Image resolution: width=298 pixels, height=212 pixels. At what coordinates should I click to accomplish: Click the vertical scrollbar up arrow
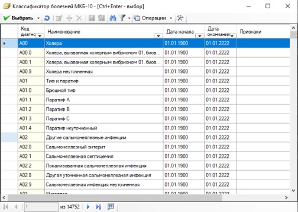tap(293, 28)
